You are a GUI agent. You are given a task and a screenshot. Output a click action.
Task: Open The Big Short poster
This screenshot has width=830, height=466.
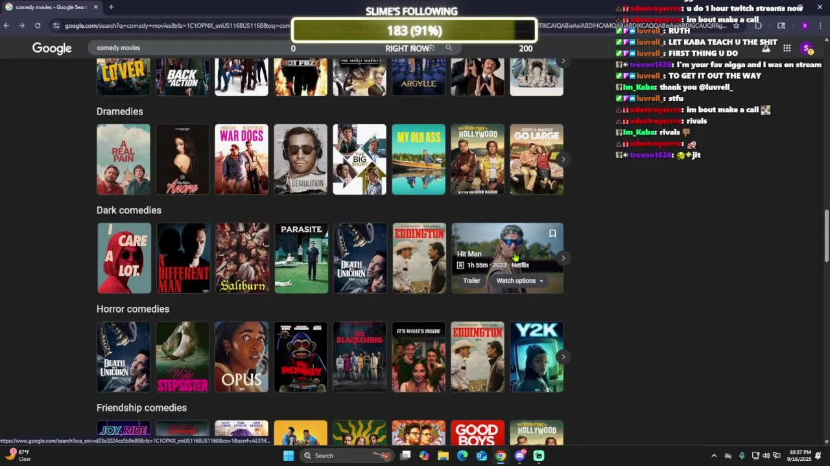[x=359, y=159]
